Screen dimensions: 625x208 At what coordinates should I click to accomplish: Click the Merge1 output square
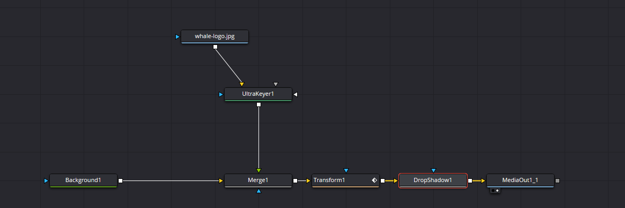(x=296, y=181)
